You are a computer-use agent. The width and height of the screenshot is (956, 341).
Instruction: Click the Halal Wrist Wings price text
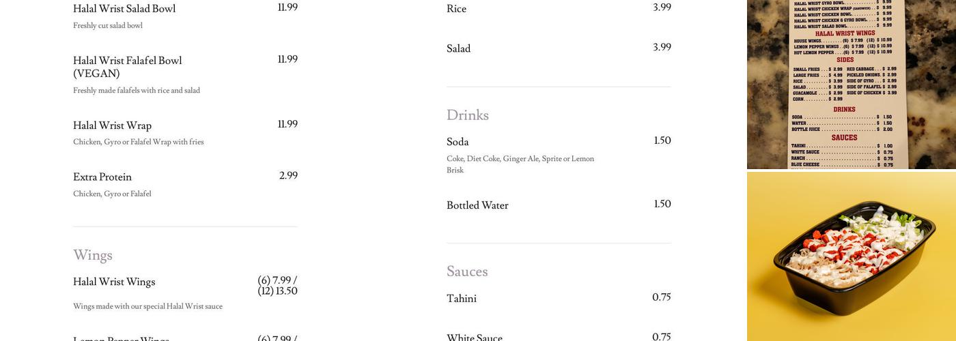(x=277, y=286)
